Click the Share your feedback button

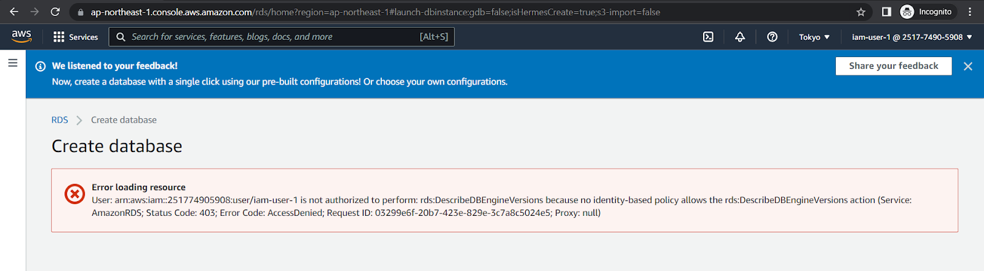(894, 66)
